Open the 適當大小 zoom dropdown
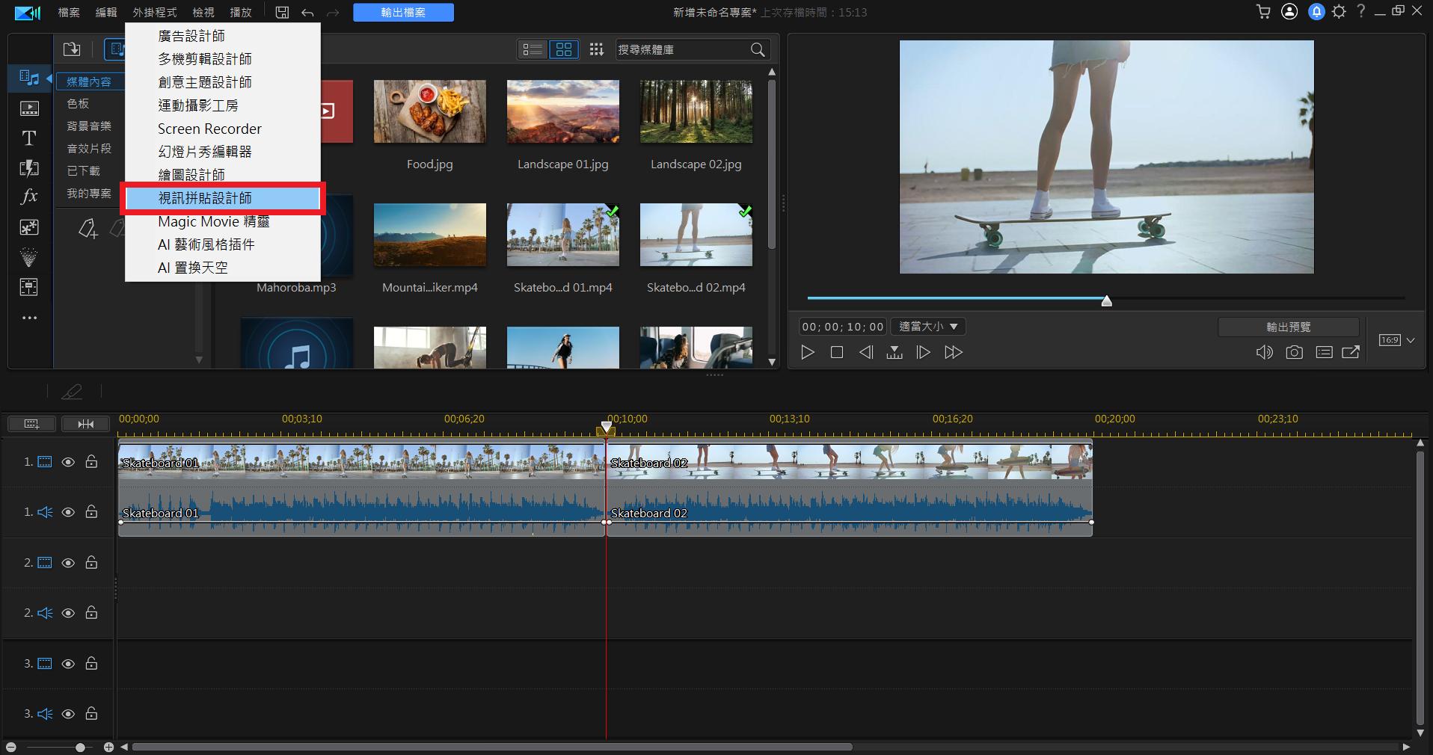Viewport: 1433px width, 755px height. (x=928, y=327)
